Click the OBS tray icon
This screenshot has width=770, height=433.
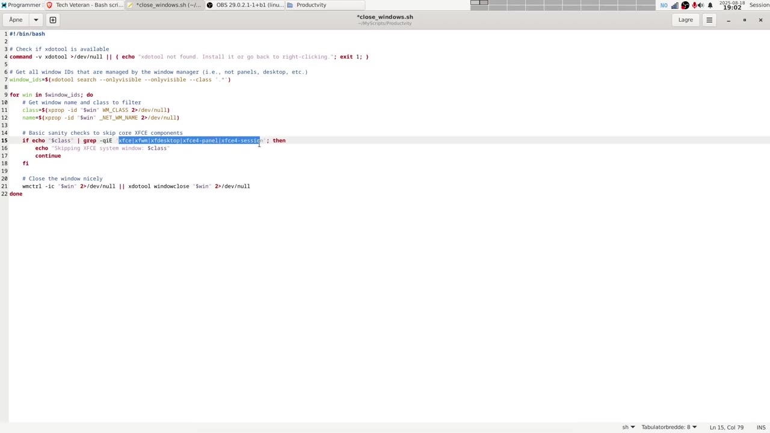[x=685, y=5]
